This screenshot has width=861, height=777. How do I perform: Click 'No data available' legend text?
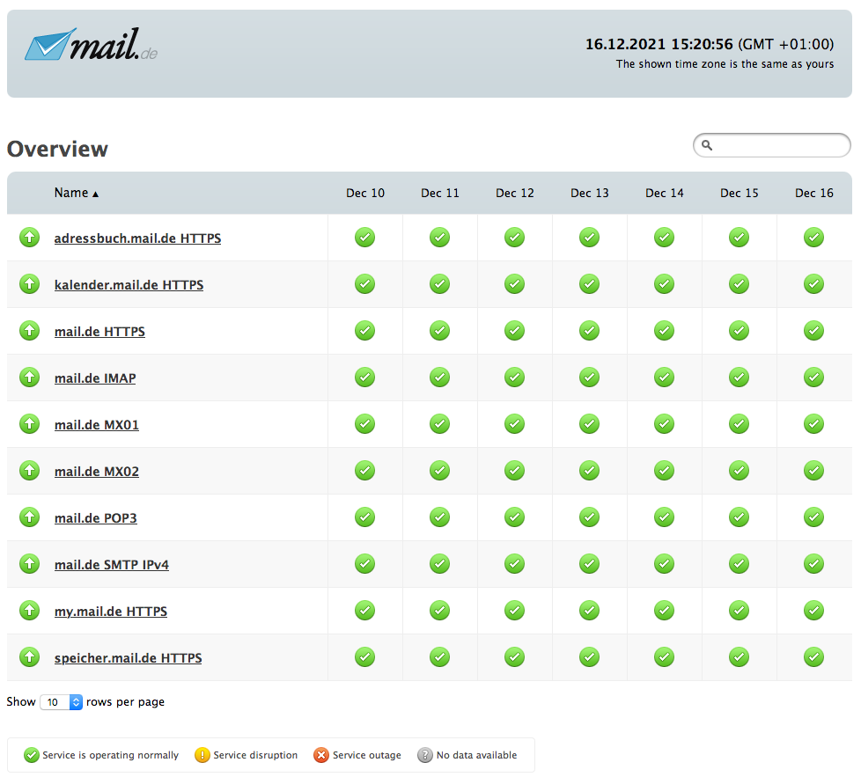(x=476, y=755)
